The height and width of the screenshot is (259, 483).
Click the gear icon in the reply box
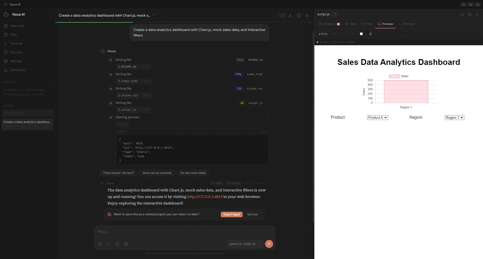(126, 244)
